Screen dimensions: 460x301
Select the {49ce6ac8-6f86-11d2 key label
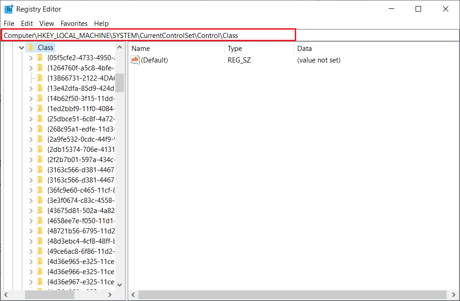click(x=81, y=251)
